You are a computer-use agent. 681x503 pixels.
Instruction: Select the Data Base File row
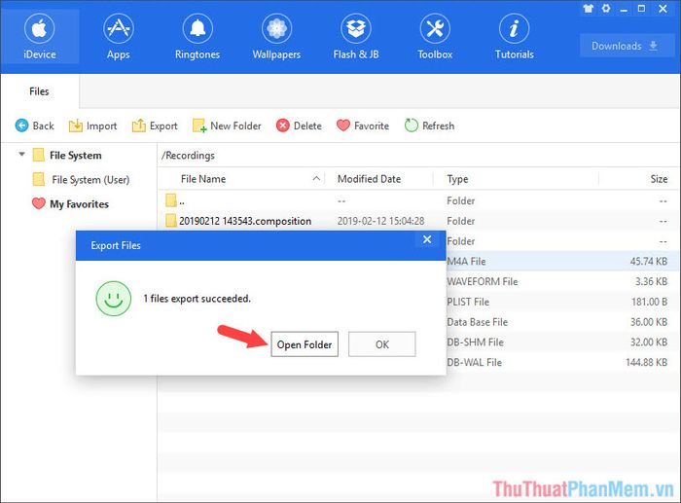coord(562,322)
